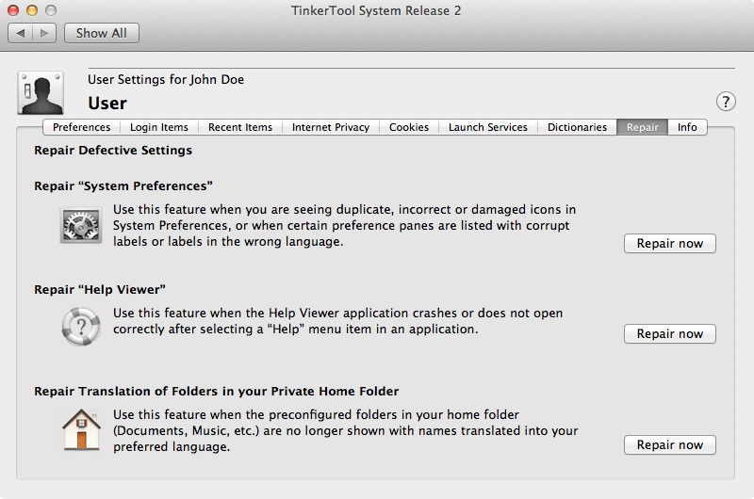
Task: Select the Recent Items tab
Action: point(239,127)
